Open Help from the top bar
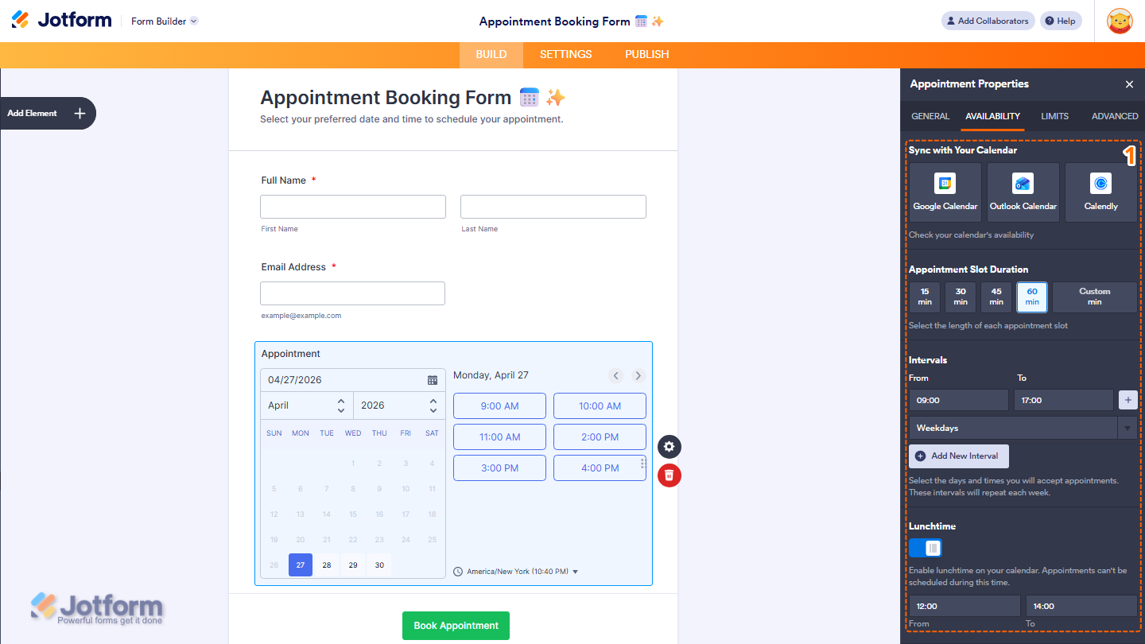This screenshot has height=644, width=1145. click(1061, 20)
